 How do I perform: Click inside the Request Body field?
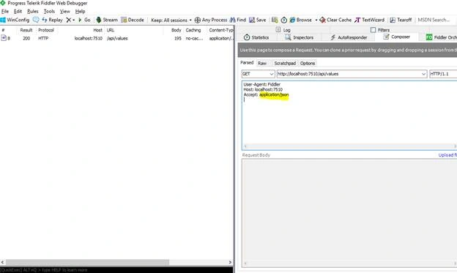coord(349,213)
